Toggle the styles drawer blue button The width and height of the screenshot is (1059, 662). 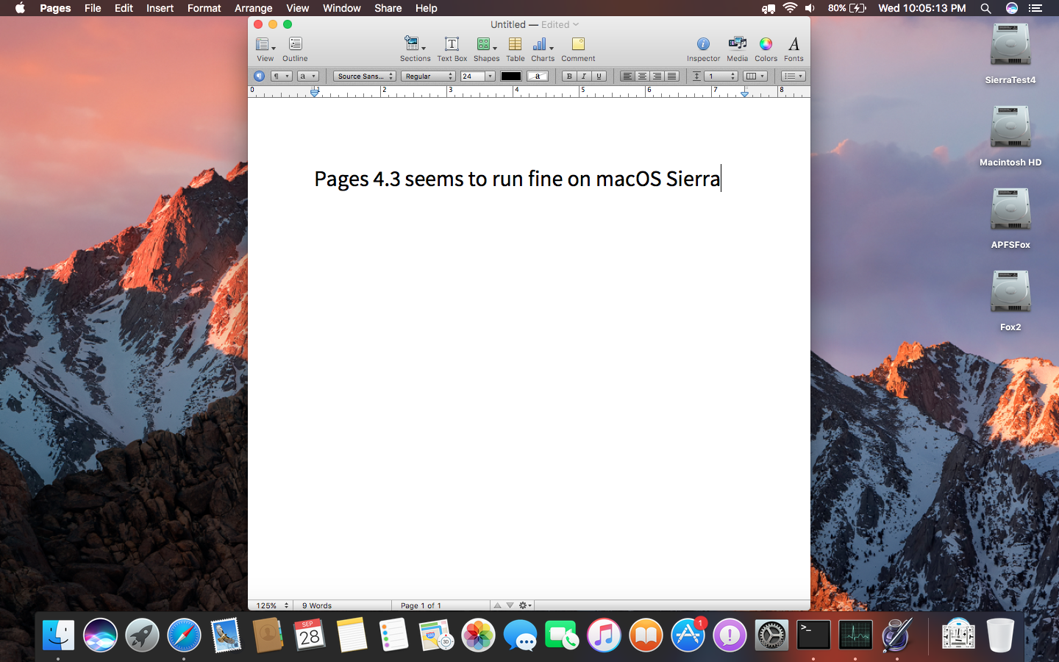(x=259, y=76)
